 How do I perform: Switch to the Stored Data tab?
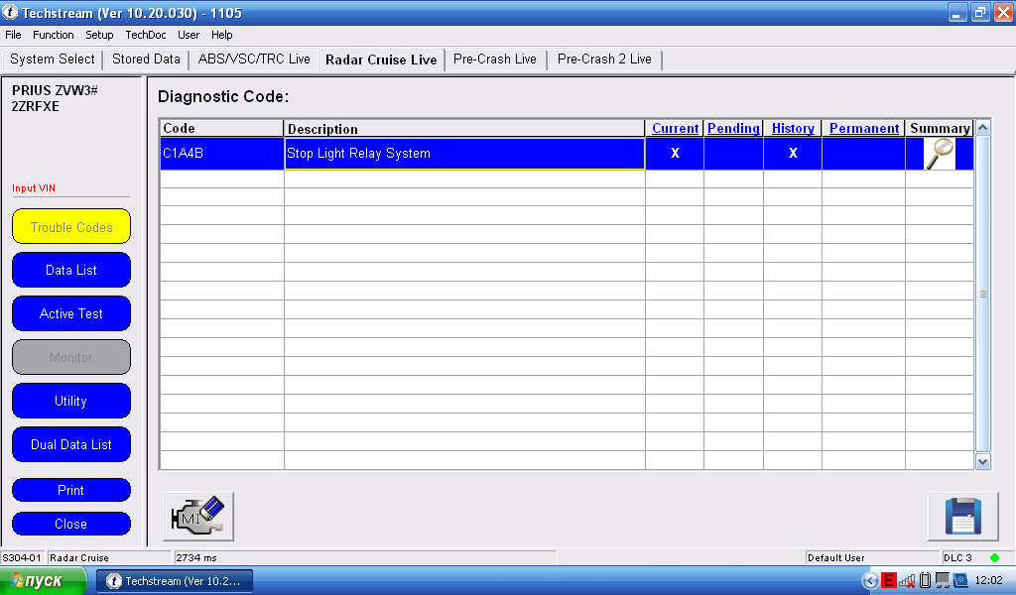(x=146, y=59)
